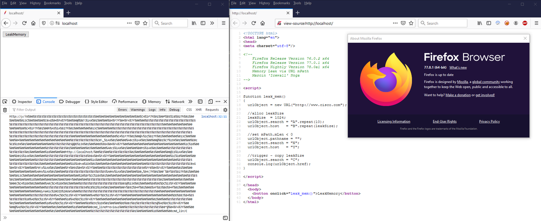The image size is (541, 221).
Task: Open Home in right Firefox window
Action: click(264, 23)
